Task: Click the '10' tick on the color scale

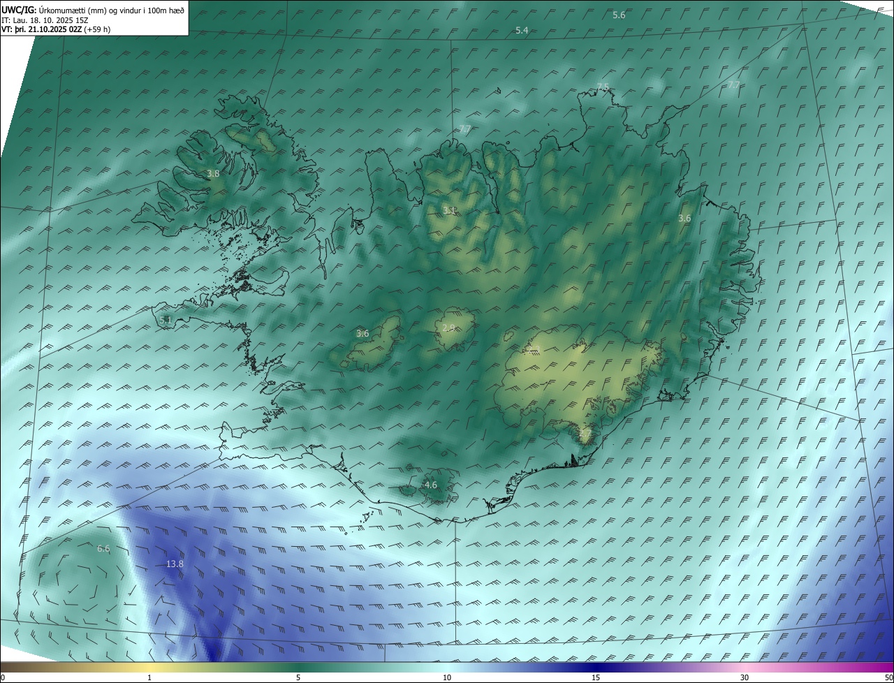Action: point(447,677)
